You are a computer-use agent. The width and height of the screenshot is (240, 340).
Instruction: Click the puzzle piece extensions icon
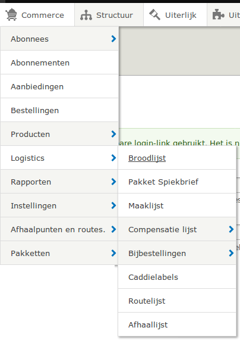[x=219, y=15]
